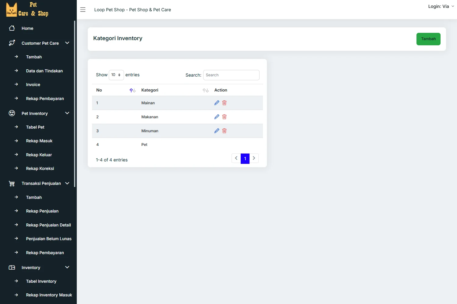The width and height of the screenshot is (457, 304).
Task: Open Tambah under Transaksi Penjualan
Action: click(x=34, y=197)
